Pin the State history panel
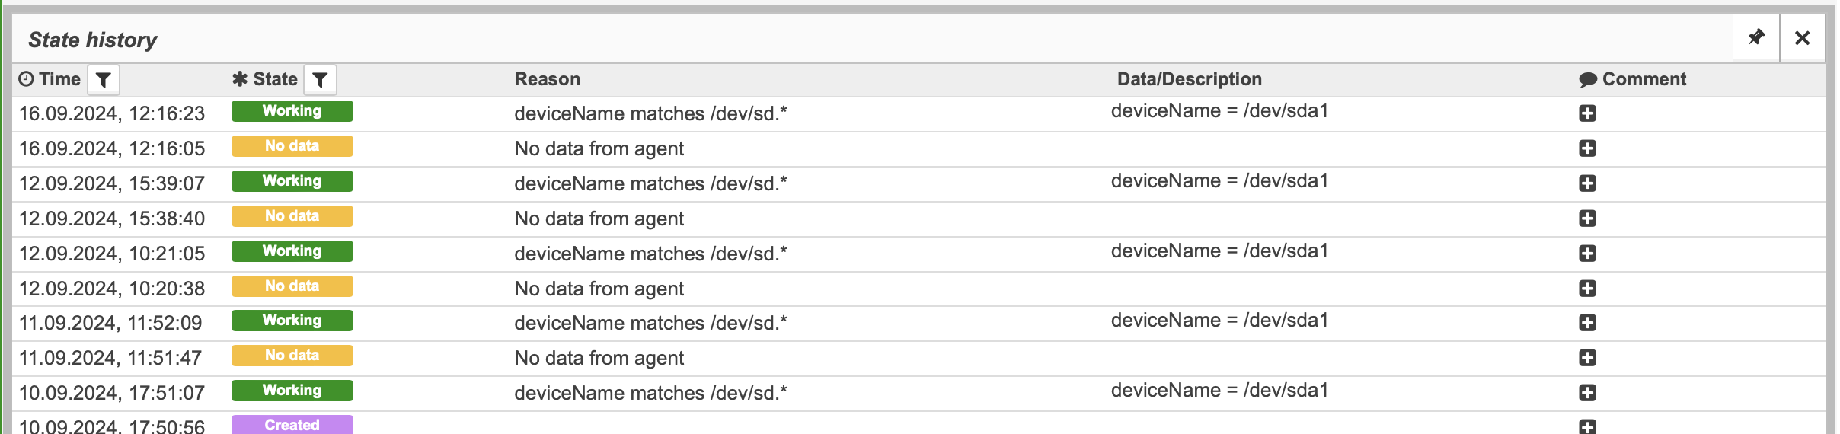Image resolution: width=1840 pixels, height=434 pixels. point(1756,37)
